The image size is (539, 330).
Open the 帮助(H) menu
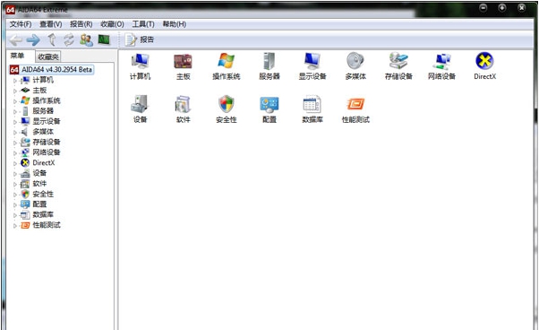click(175, 24)
